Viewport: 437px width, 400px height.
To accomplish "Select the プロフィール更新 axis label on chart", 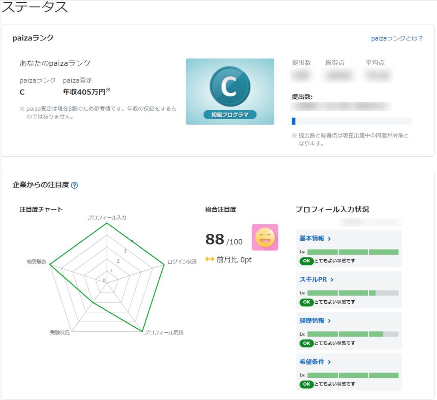I will pyautogui.click(x=163, y=333).
